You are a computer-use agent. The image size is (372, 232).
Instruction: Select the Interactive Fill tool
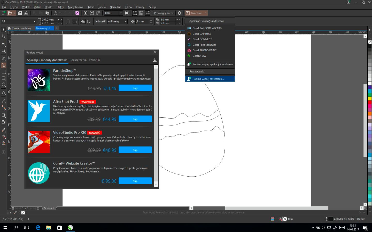(4, 136)
